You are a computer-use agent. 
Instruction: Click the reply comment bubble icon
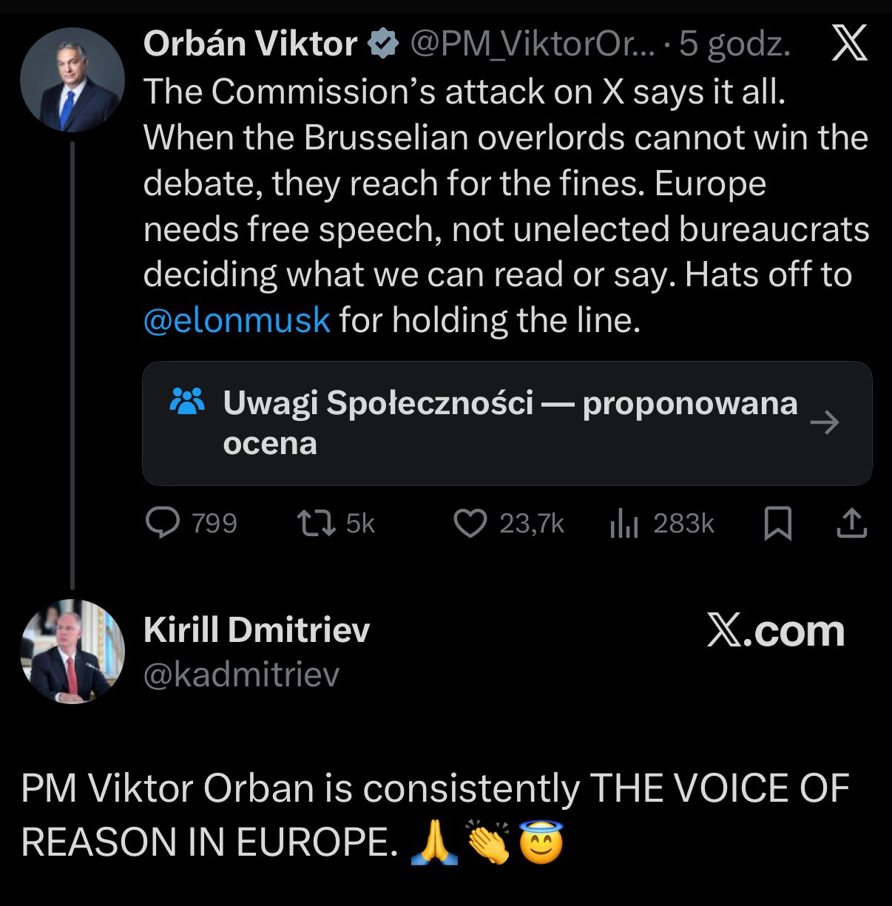(x=163, y=523)
